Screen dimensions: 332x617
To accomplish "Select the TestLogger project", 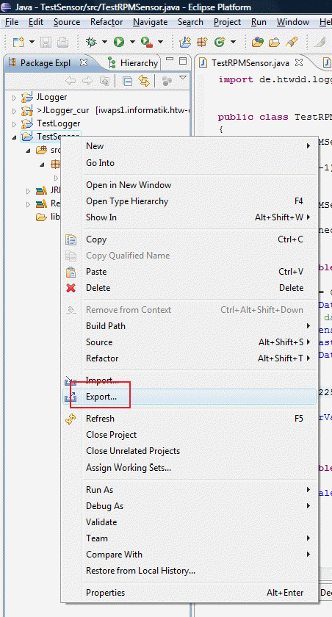I will [59, 123].
